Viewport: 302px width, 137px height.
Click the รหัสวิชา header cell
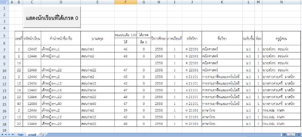[x=192, y=38]
